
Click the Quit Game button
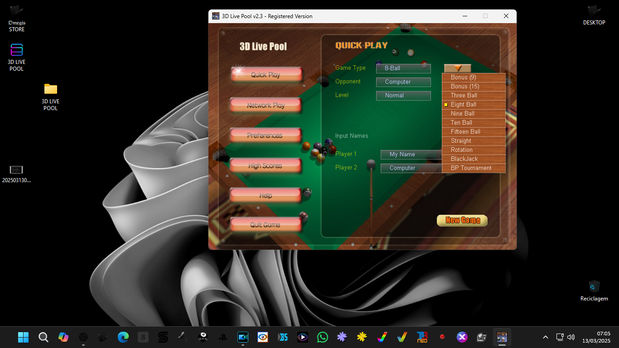click(266, 225)
